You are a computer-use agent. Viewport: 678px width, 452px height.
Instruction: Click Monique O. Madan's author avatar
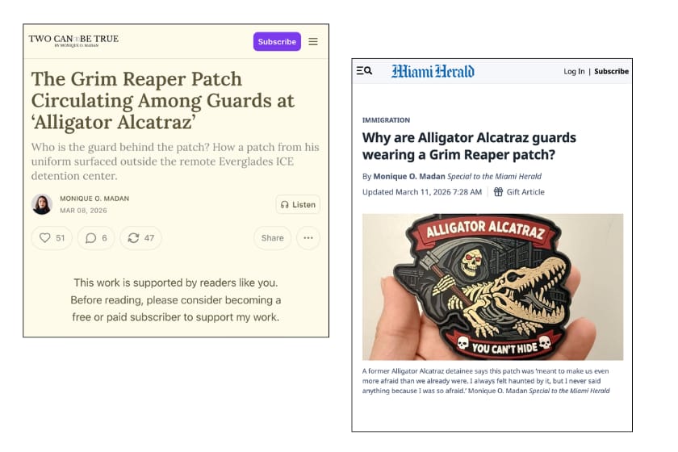point(42,204)
